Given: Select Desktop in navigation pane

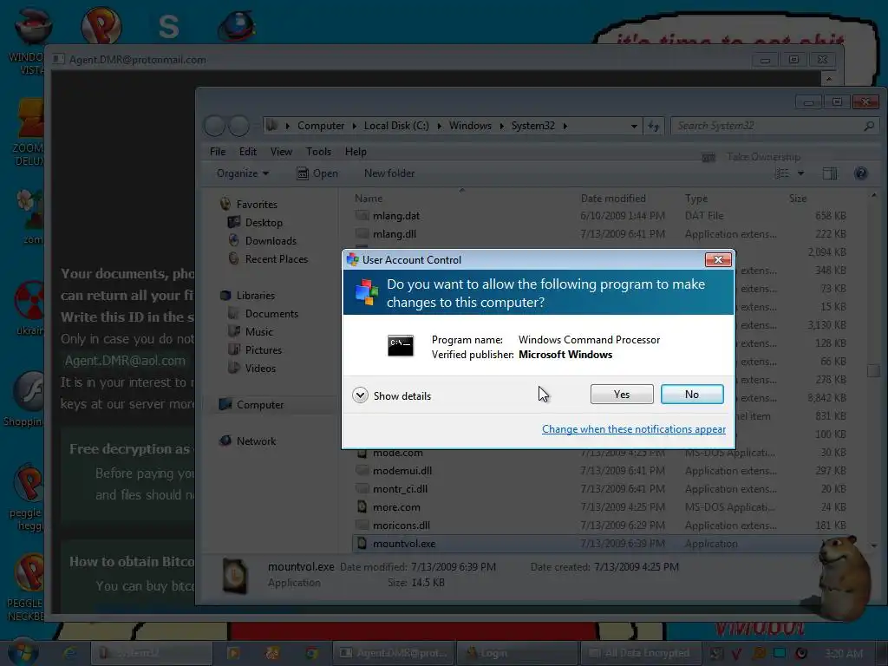Looking at the screenshot, I should point(264,223).
